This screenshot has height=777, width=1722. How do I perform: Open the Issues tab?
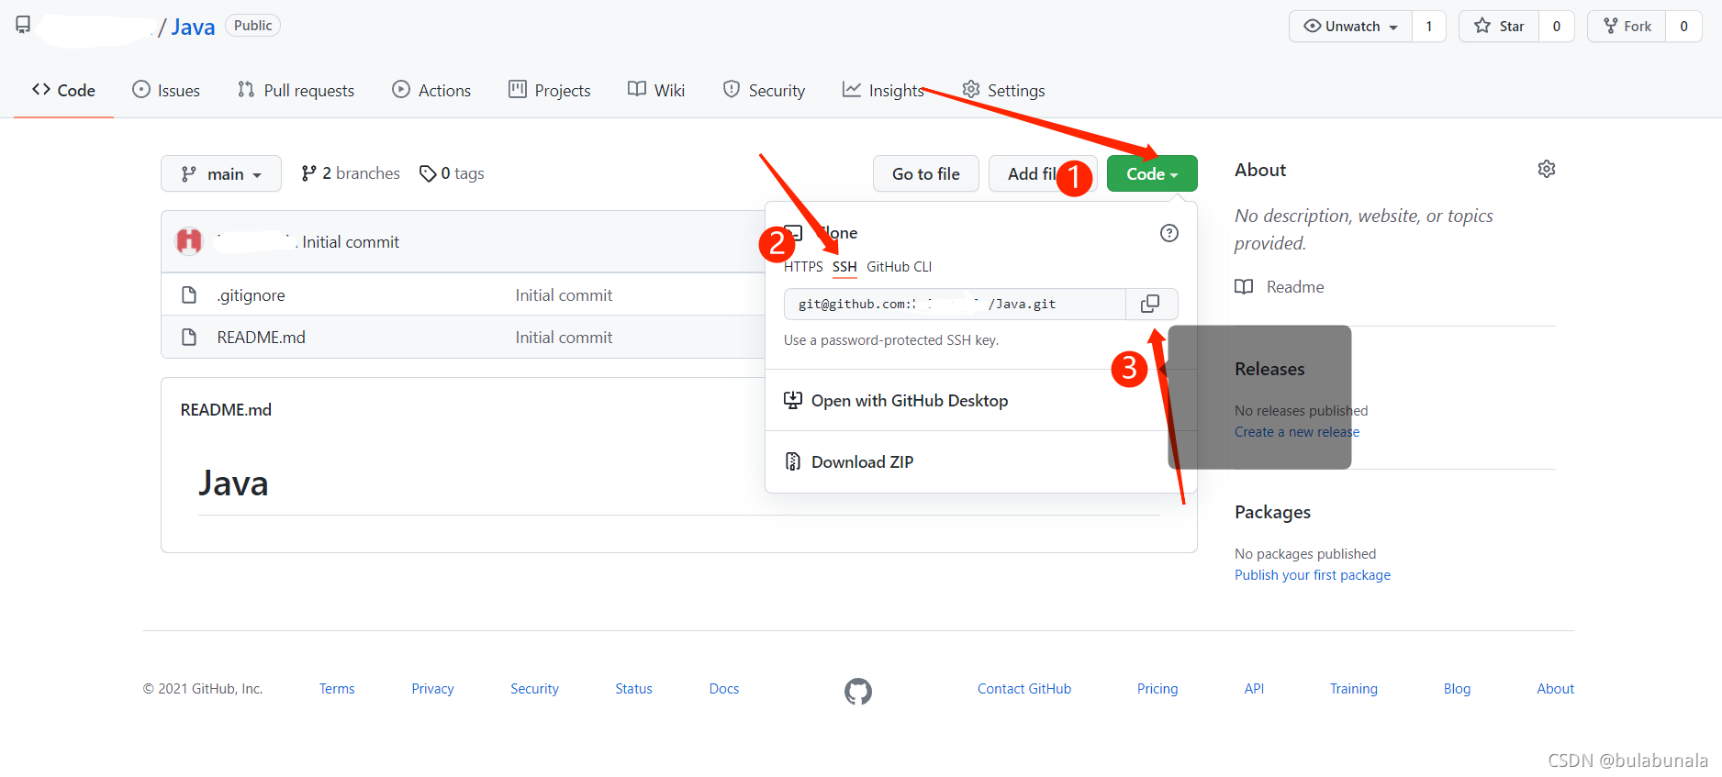click(166, 90)
